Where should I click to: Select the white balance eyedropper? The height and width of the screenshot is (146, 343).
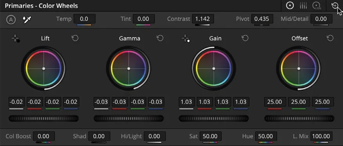(x=27, y=20)
